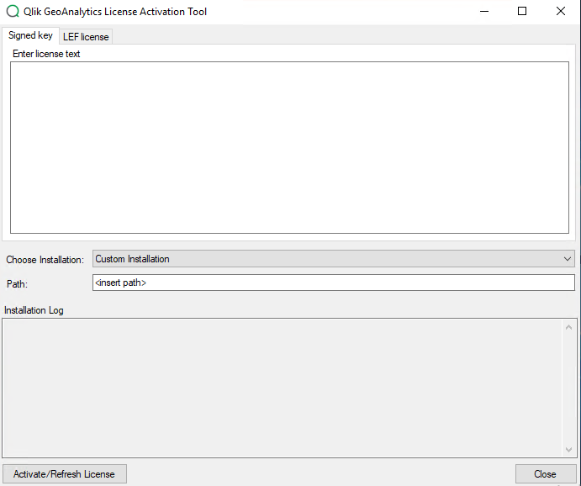Click the Installation Log scroll down arrow

point(568,449)
